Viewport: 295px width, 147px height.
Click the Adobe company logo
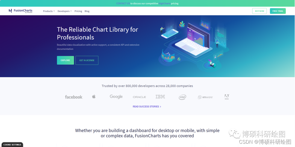(227, 97)
